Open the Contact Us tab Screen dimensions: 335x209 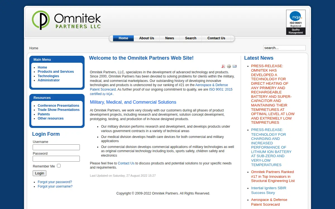pyautogui.click(x=216, y=38)
